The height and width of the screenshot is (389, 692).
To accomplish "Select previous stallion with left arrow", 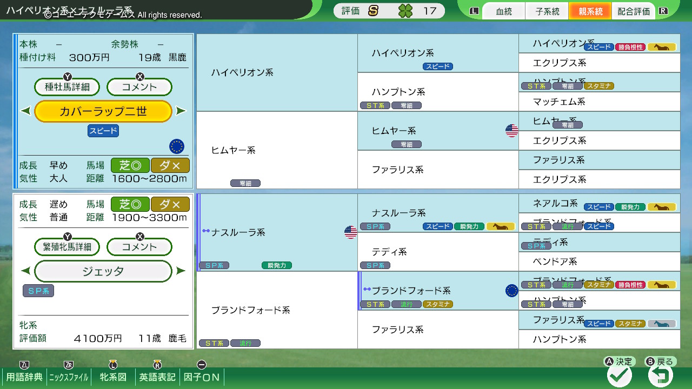I will coord(25,111).
